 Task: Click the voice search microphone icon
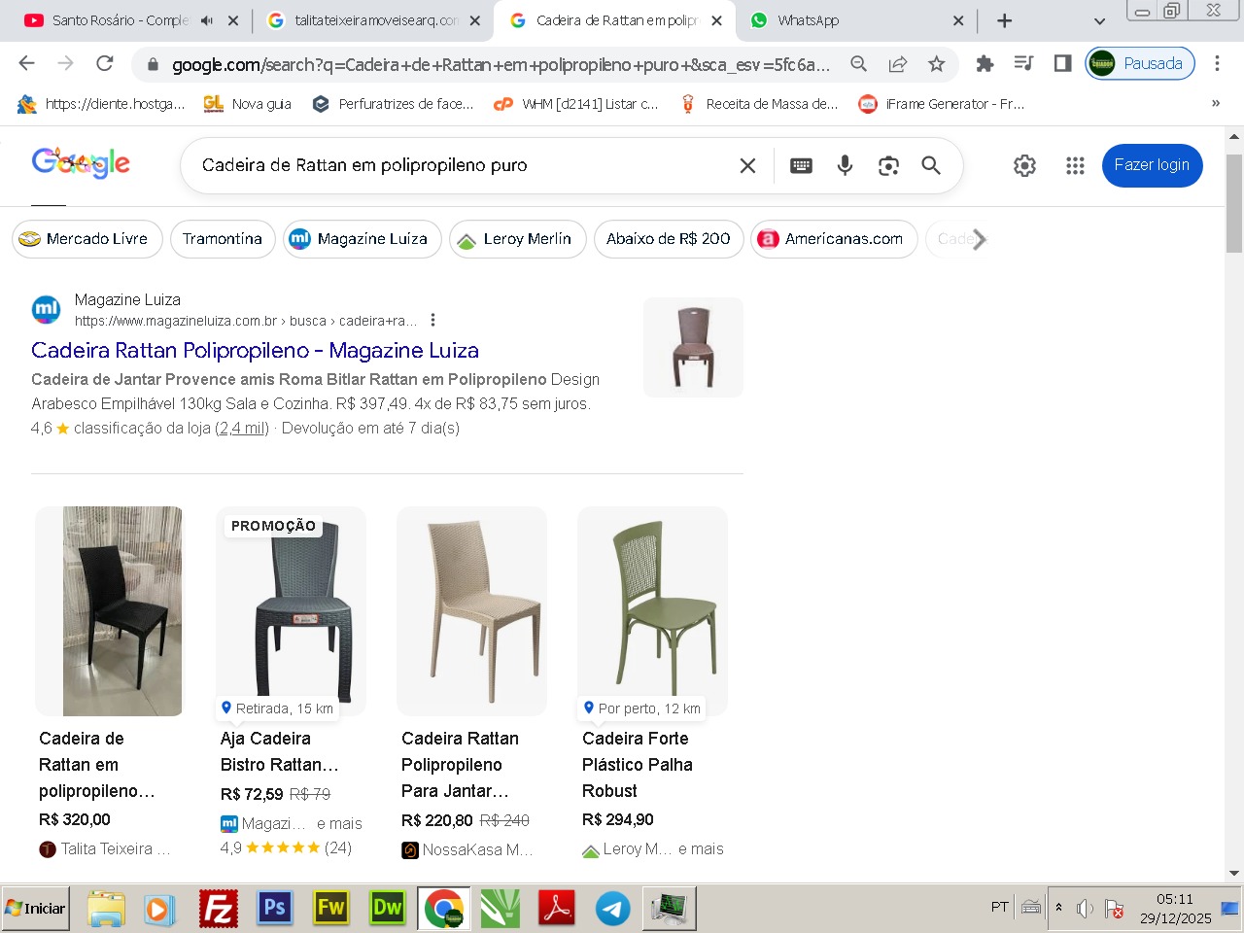pos(845,165)
